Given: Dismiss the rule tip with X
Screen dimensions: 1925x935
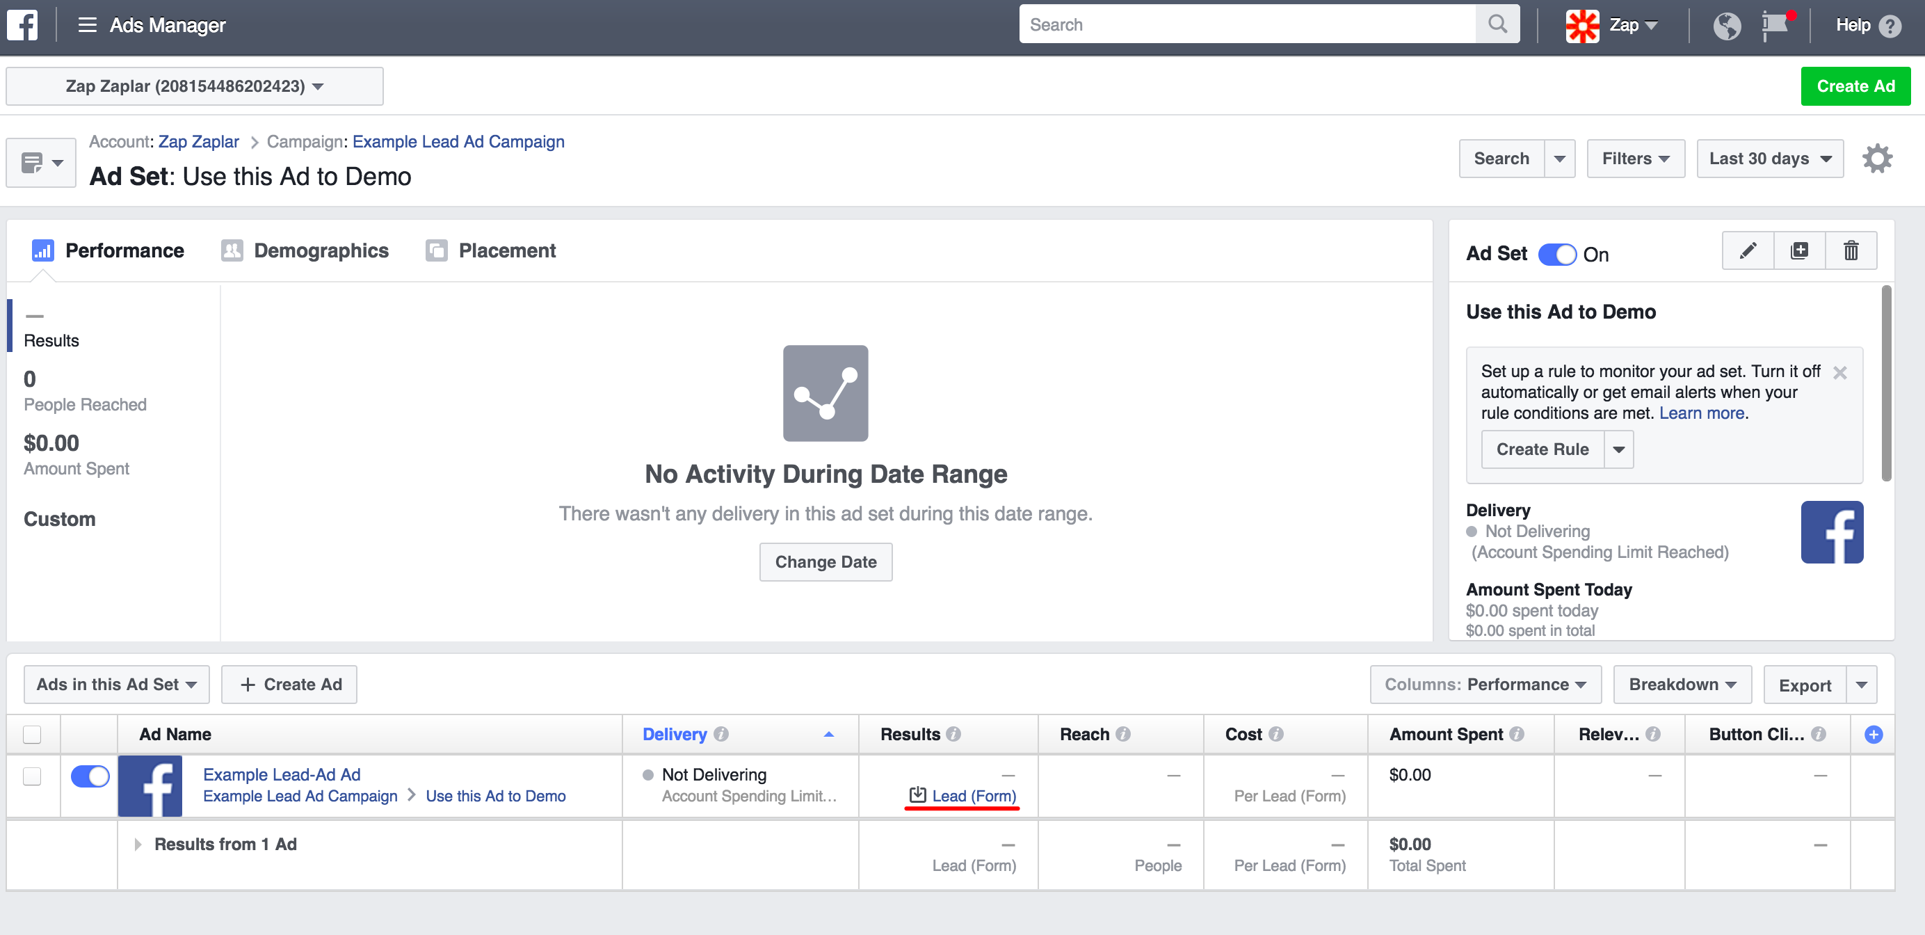Looking at the screenshot, I should 1840,372.
